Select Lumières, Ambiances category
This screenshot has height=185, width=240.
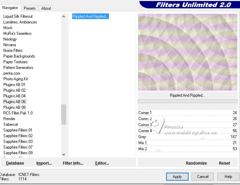point(20,22)
